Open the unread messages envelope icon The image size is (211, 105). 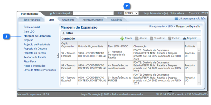point(176,19)
